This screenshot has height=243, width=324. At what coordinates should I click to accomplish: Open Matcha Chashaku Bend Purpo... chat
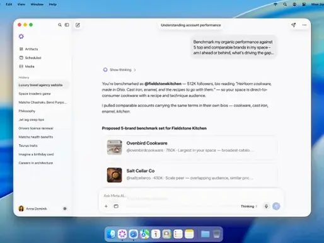click(x=43, y=103)
